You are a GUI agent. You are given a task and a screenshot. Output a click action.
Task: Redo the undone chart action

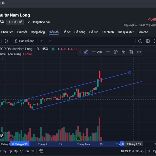coord(50,41)
